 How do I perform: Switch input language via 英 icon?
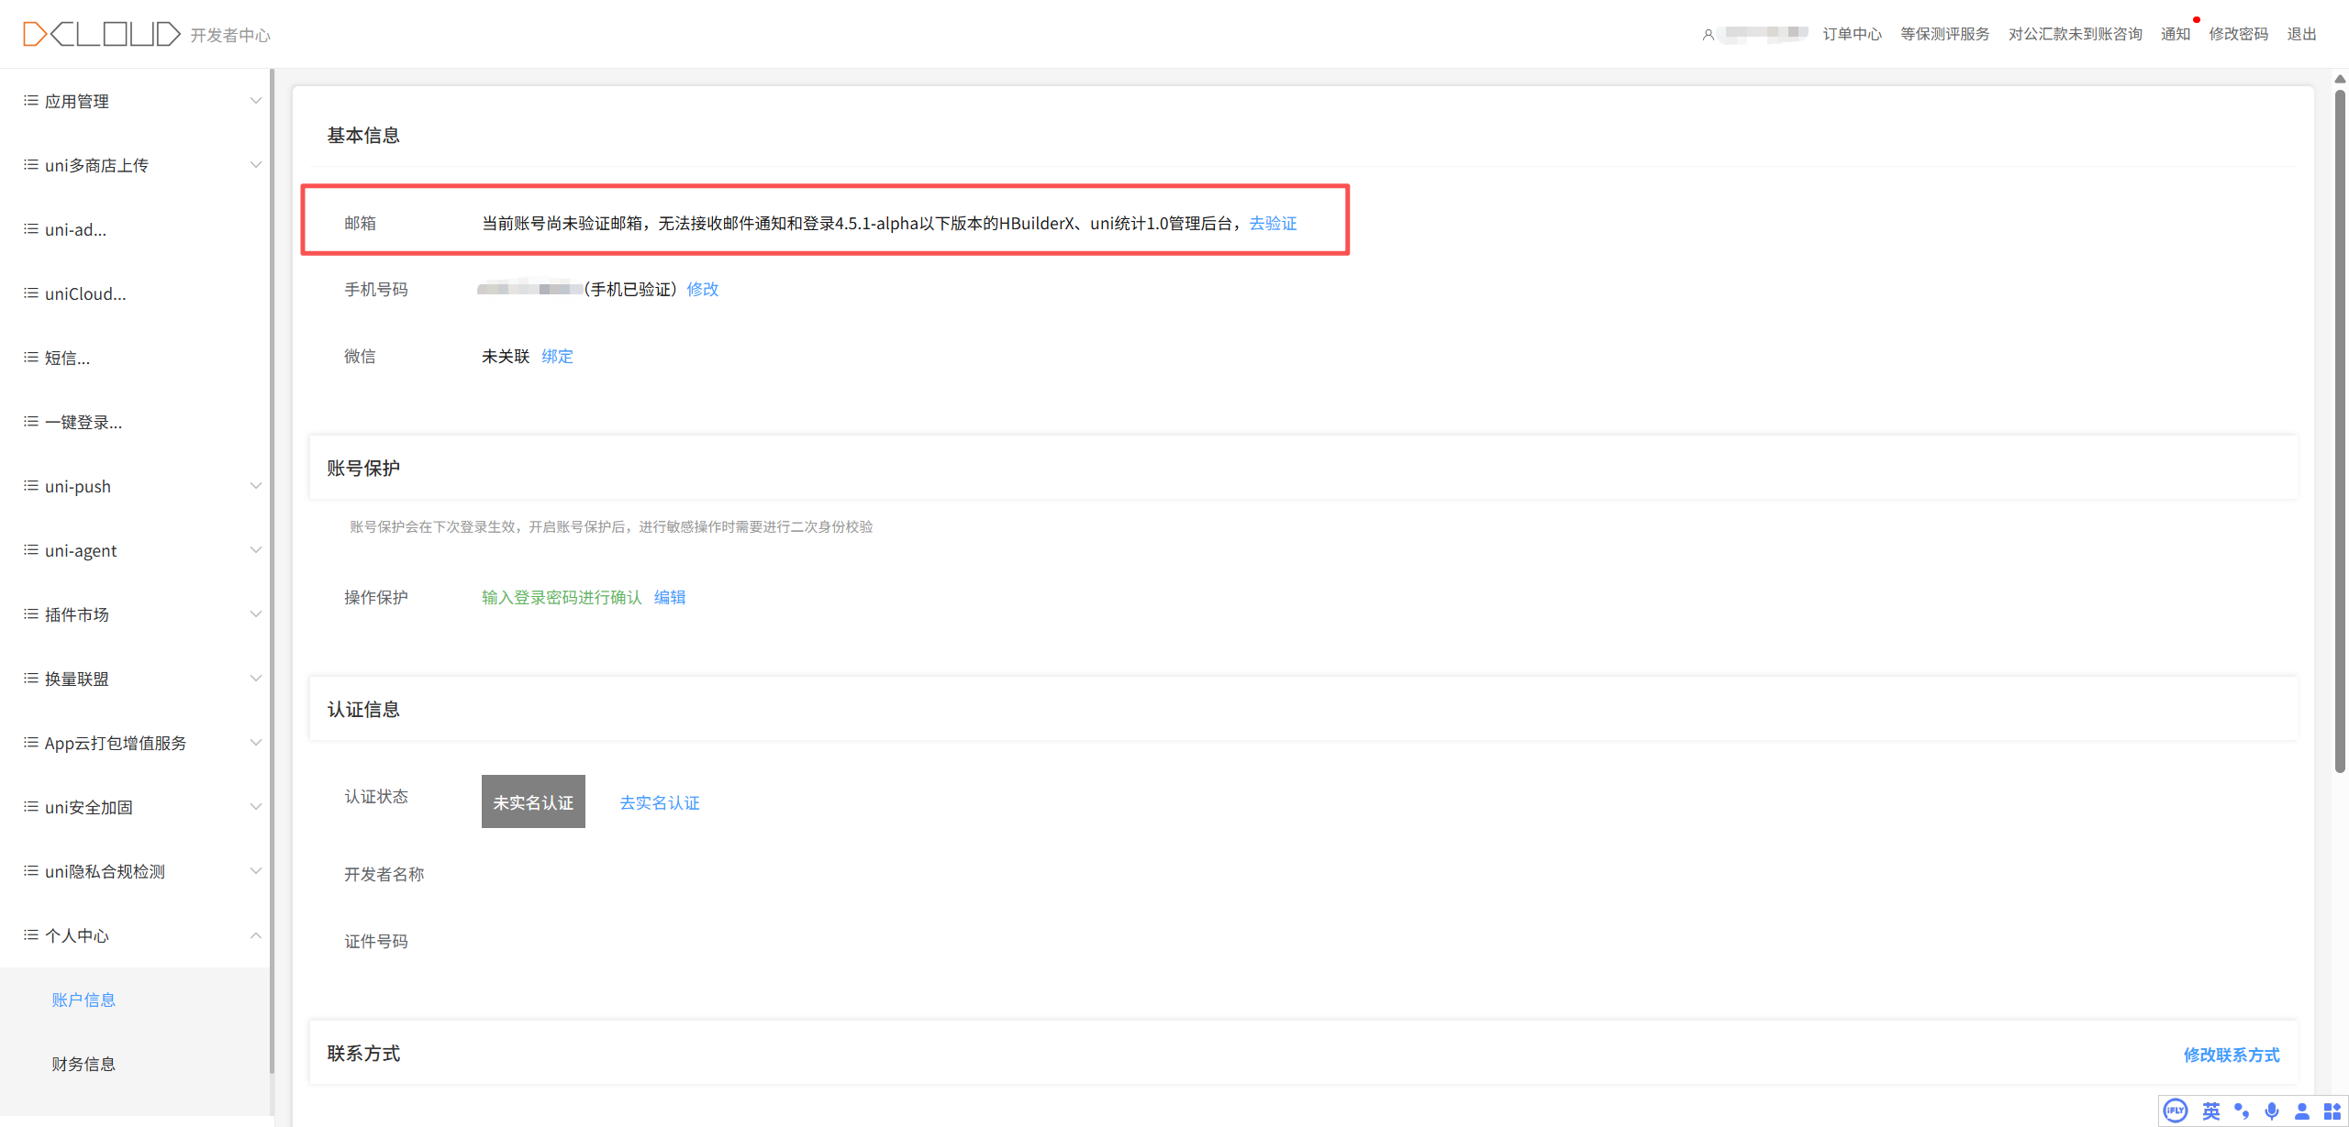click(x=2211, y=1111)
